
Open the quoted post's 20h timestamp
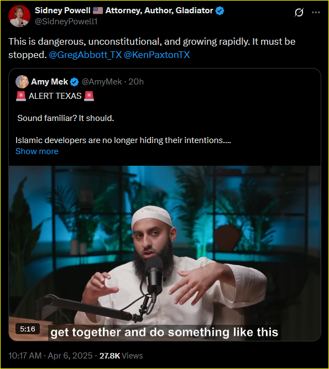[136, 82]
